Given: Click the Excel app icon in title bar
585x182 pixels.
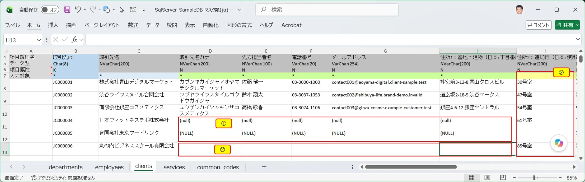Looking at the screenshot, I should (10, 10).
